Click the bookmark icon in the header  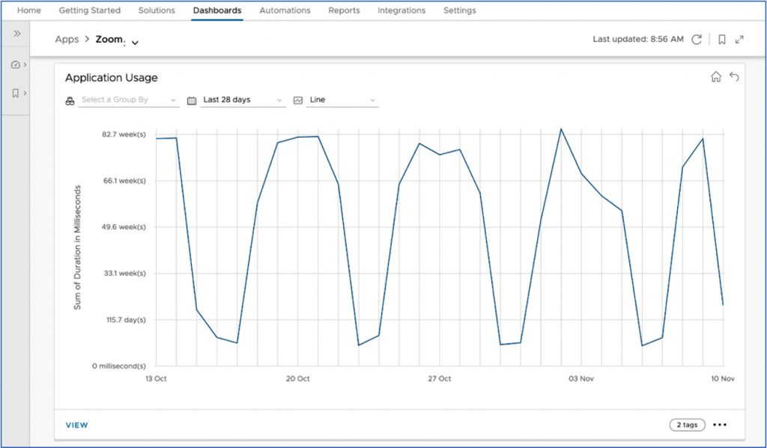[x=721, y=40]
